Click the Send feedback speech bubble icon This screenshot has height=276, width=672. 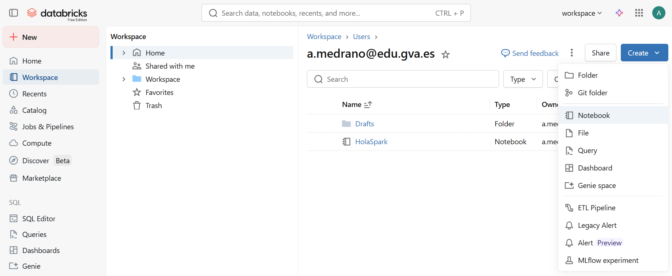coord(506,53)
